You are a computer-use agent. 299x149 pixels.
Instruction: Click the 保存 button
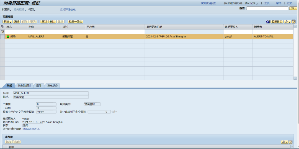tap(25, 22)
